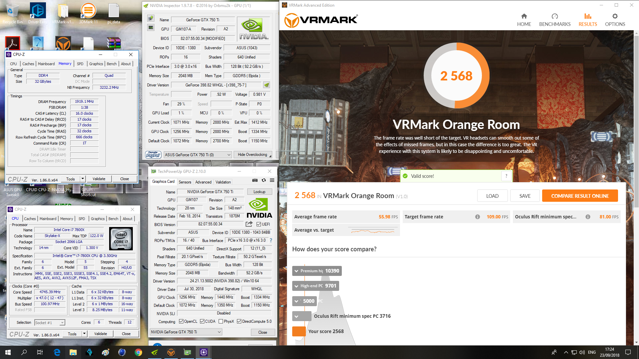
Task: Switch to Caches tab in upper CPU-Z
Action: click(28, 64)
